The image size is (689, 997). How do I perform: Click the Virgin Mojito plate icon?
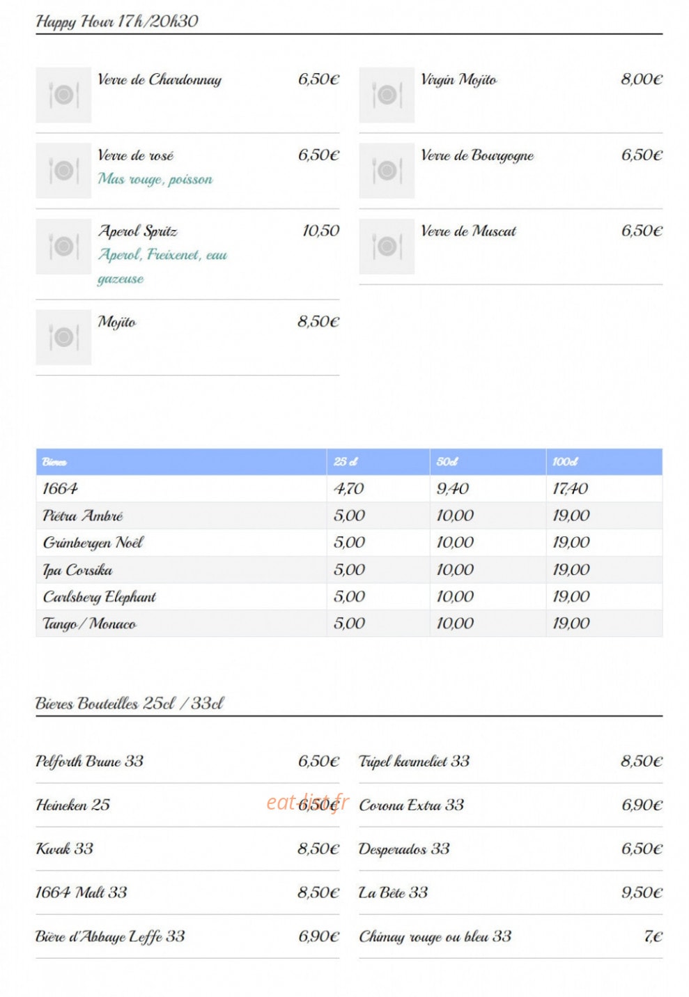tap(387, 95)
